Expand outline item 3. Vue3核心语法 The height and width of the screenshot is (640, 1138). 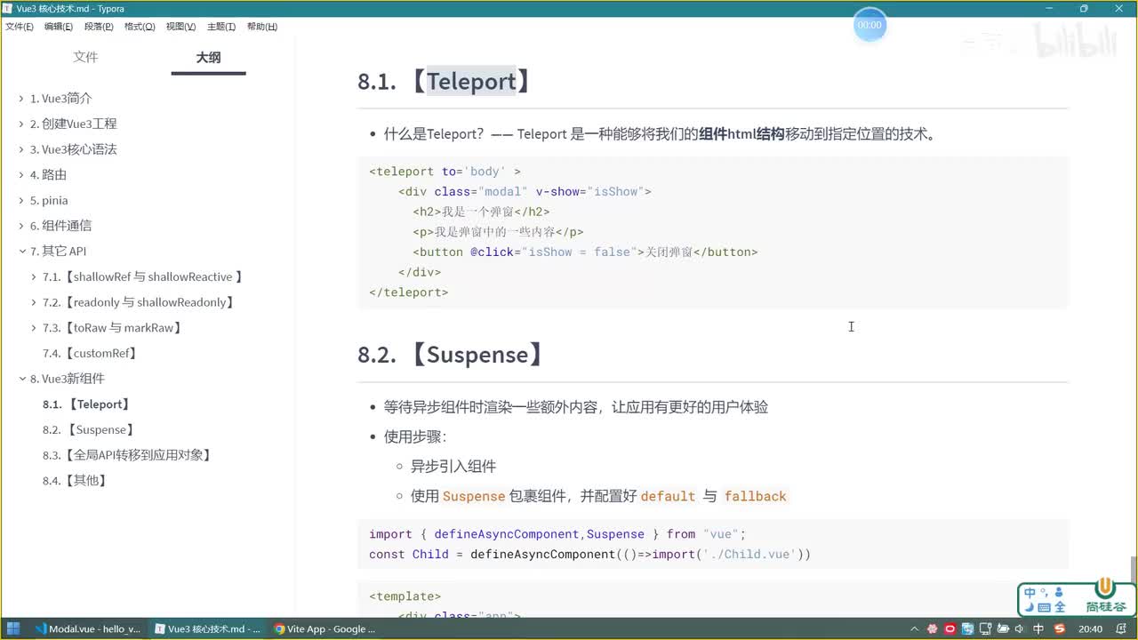tap(21, 149)
